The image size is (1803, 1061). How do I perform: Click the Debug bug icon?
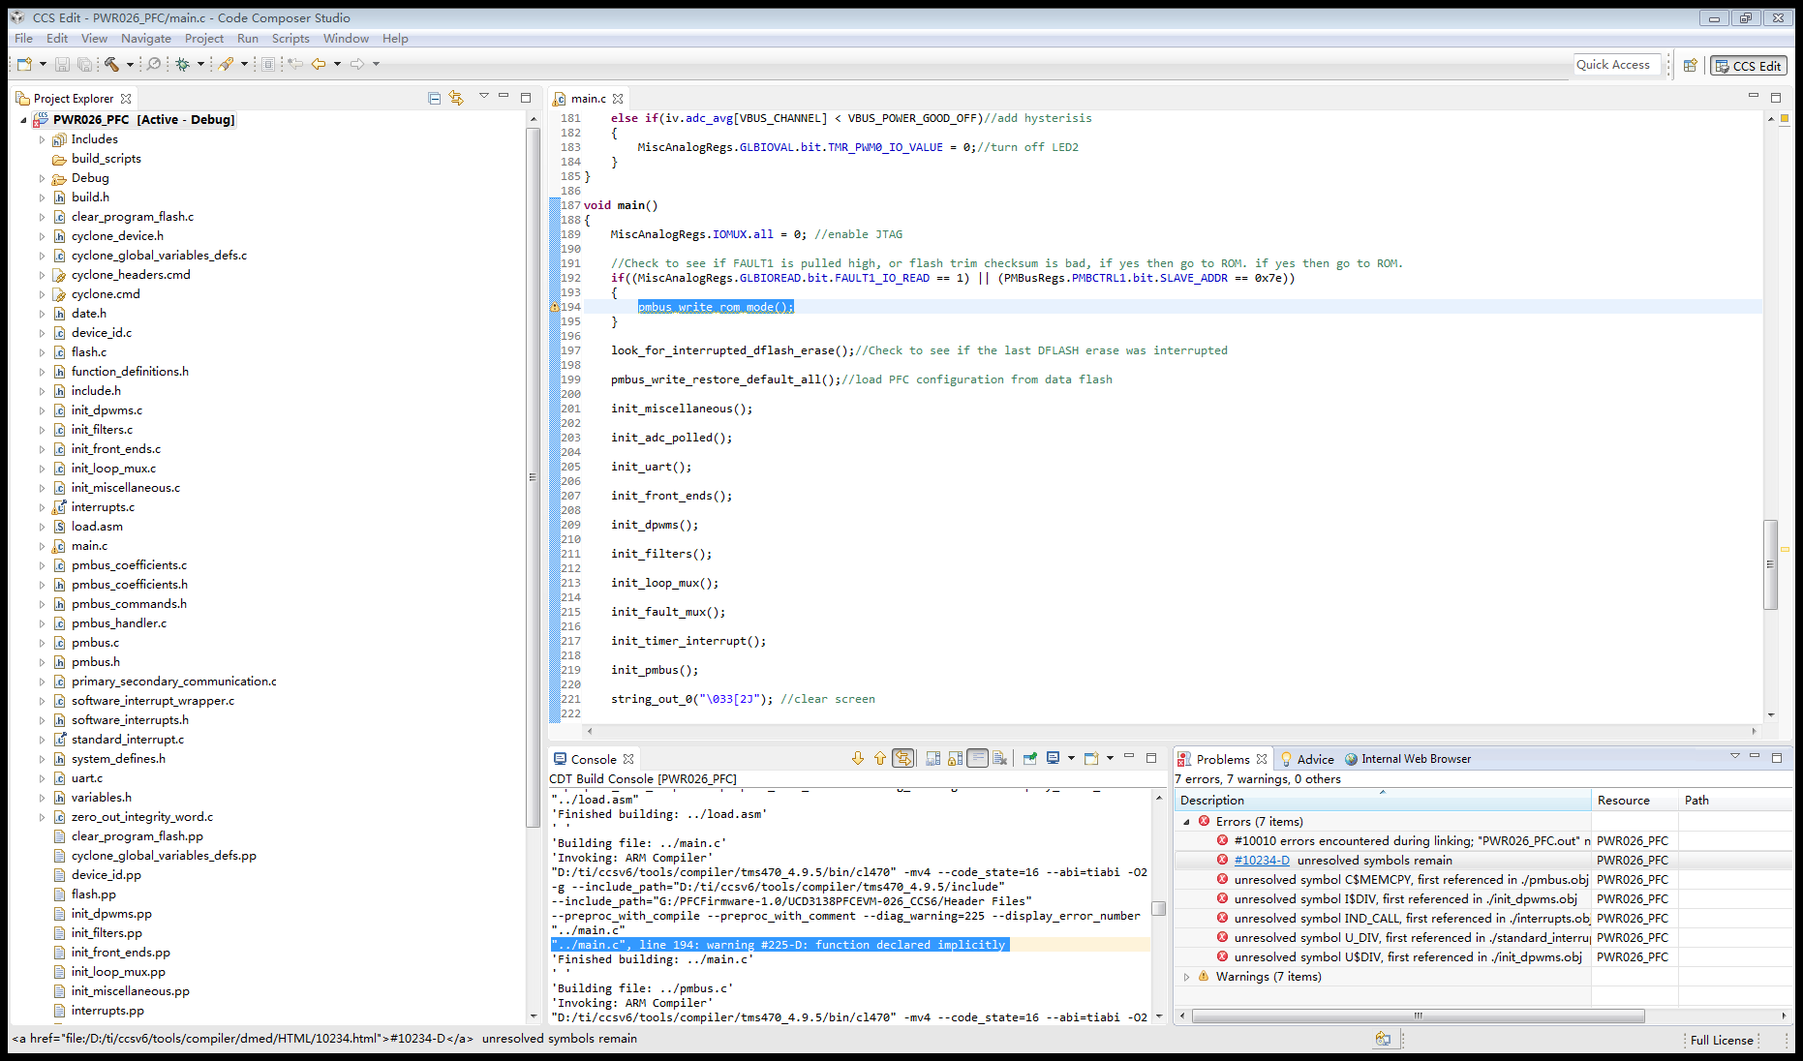(182, 64)
